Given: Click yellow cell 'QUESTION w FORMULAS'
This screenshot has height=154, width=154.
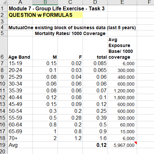Looking at the screenshot, I should [45, 15].
